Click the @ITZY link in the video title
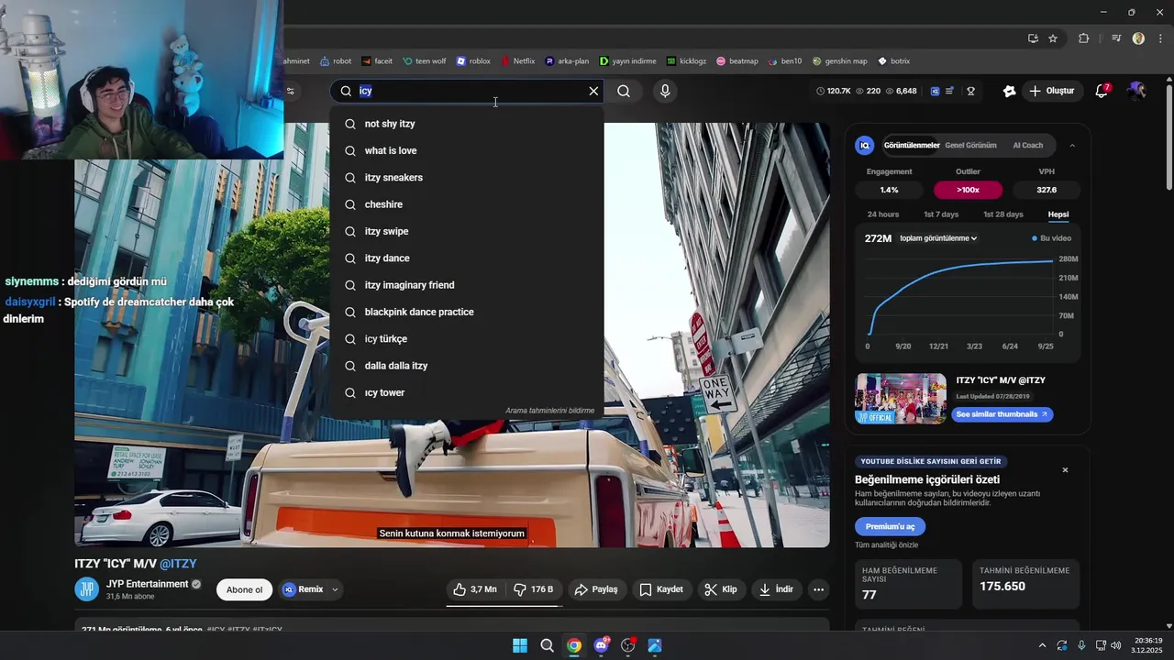 [178, 564]
